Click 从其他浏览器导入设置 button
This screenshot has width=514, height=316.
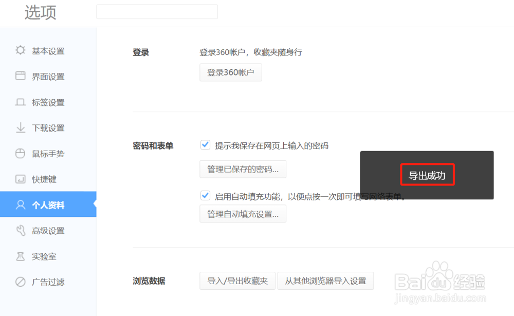coord(325,281)
